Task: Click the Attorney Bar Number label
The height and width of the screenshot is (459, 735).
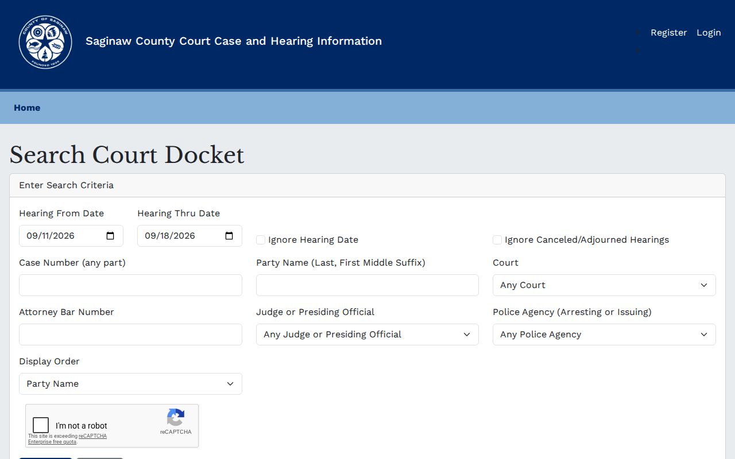Action: coord(67,312)
